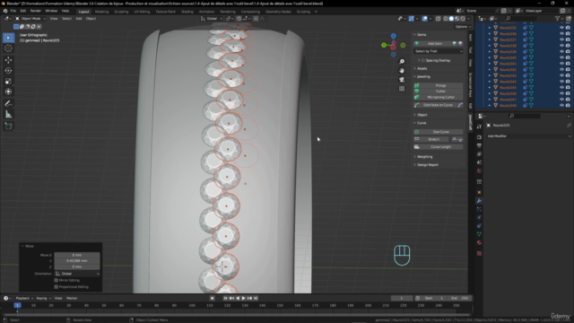This screenshot has width=574, height=323.
Task: Open the Global orientation dropdown in header
Action: coord(212,18)
